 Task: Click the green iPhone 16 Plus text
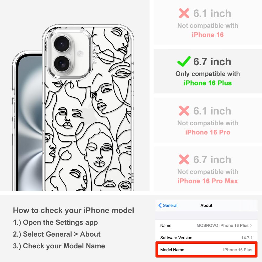208,83
